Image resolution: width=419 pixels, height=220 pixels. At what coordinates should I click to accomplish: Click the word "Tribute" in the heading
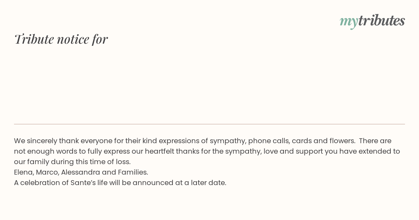coord(34,39)
